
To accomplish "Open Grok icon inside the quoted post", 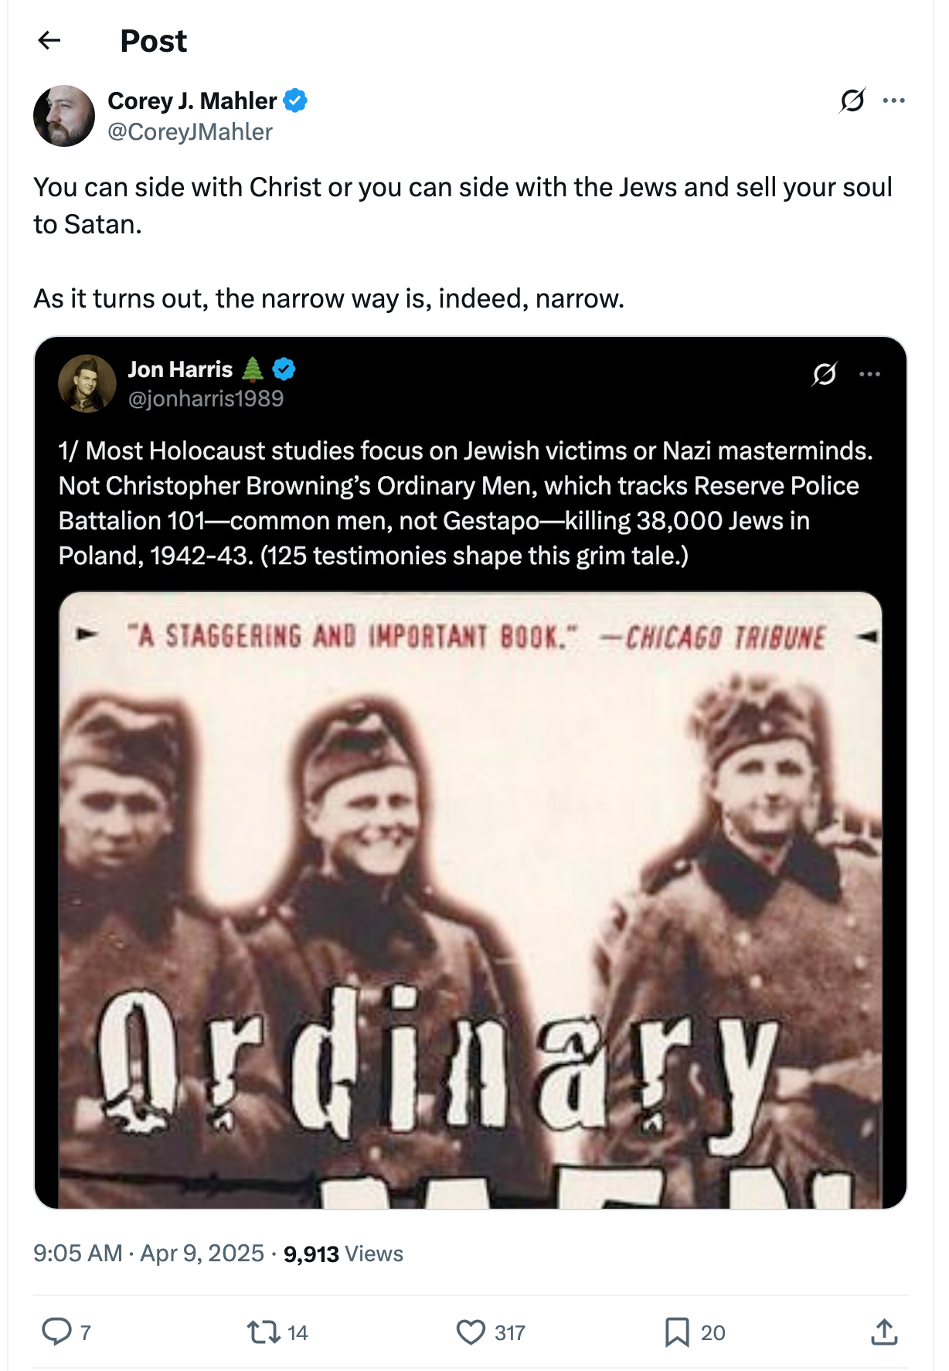I will tap(825, 374).
